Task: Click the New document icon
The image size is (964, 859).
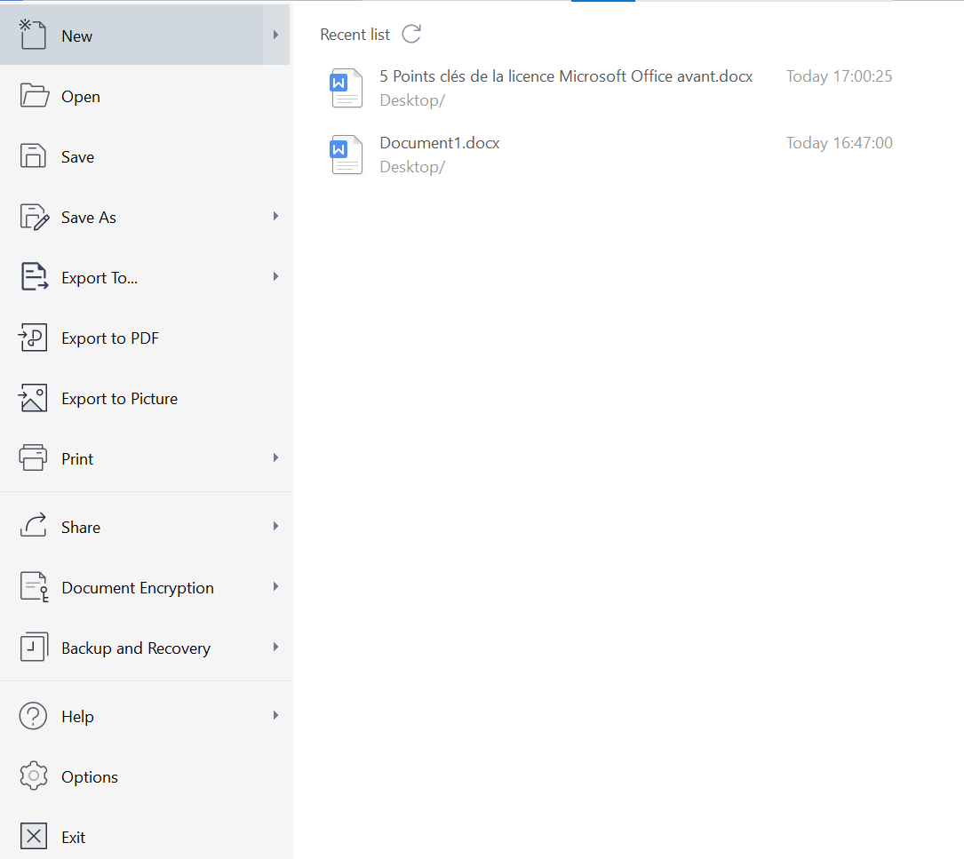Action: coord(33,35)
